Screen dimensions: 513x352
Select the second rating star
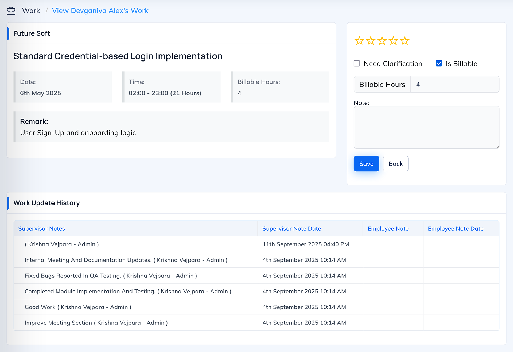pos(371,41)
